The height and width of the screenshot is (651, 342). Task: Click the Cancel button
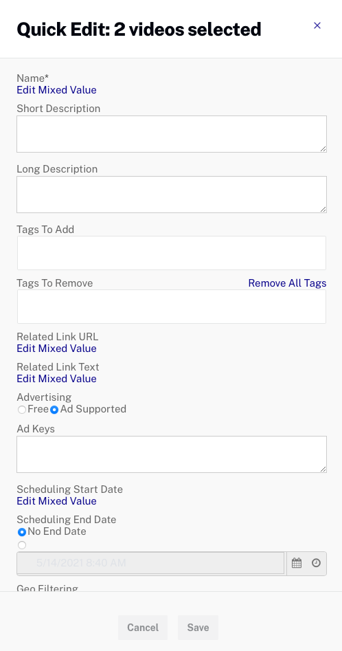pos(143,628)
